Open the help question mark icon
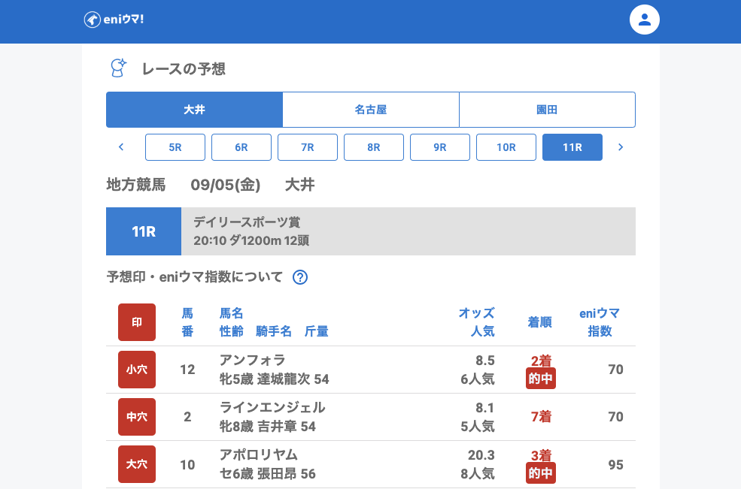The width and height of the screenshot is (741, 489). pos(300,277)
